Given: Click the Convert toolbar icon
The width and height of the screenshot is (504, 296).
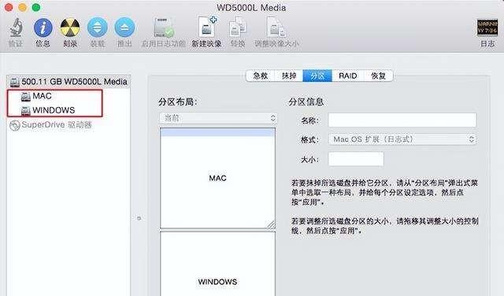Looking at the screenshot, I should pos(238,28).
